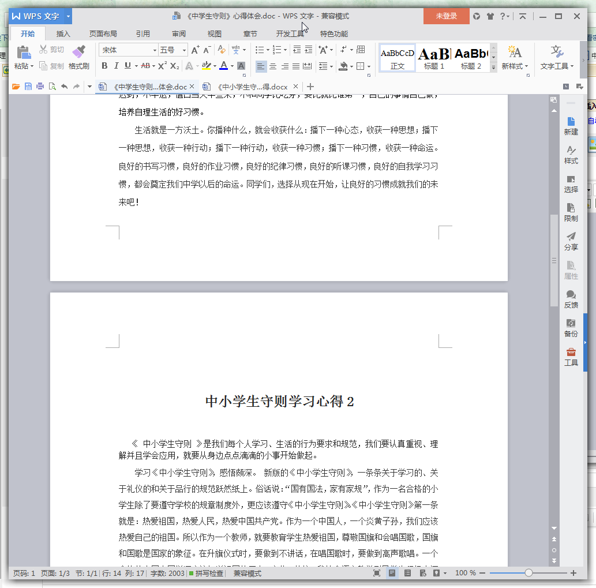Viewport: 596px width, 588px height.
Task: Apply the Heading 2 style
Action: click(x=471, y=57)
